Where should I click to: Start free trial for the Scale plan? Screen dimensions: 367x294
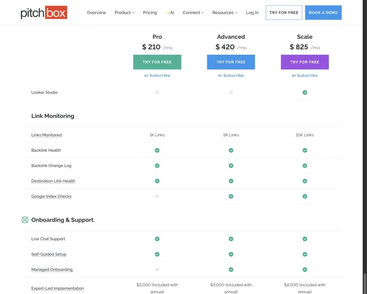(305, 62)
